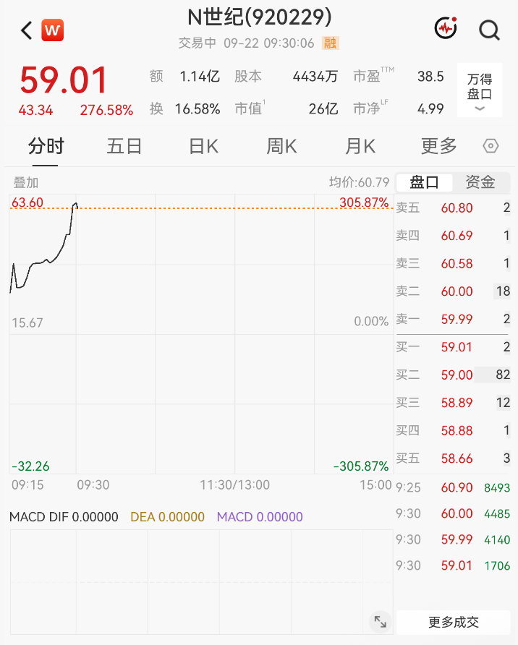Viewport: 518px width, 645px height.
Task: Select the 分时 tab
Action: (46, 146)
